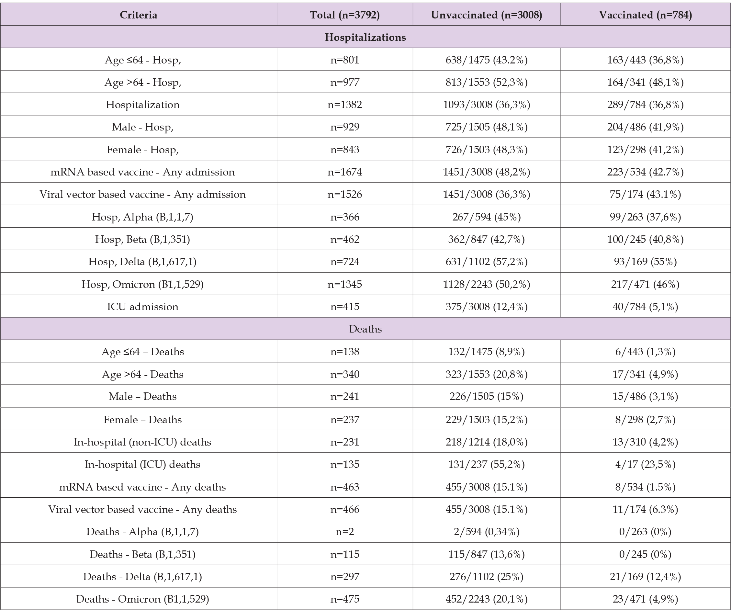Screen dimensions: 731x610
Task: Click the 'Hosp, Alpha (B,1,1,7)' row label
Action: coord(143,217)
